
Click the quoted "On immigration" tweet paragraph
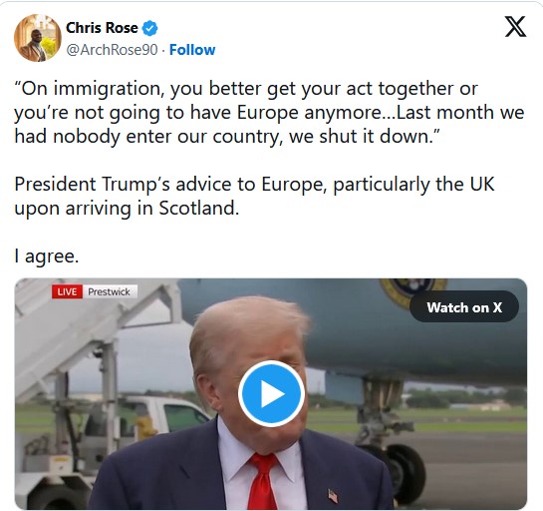coord(269,113)
